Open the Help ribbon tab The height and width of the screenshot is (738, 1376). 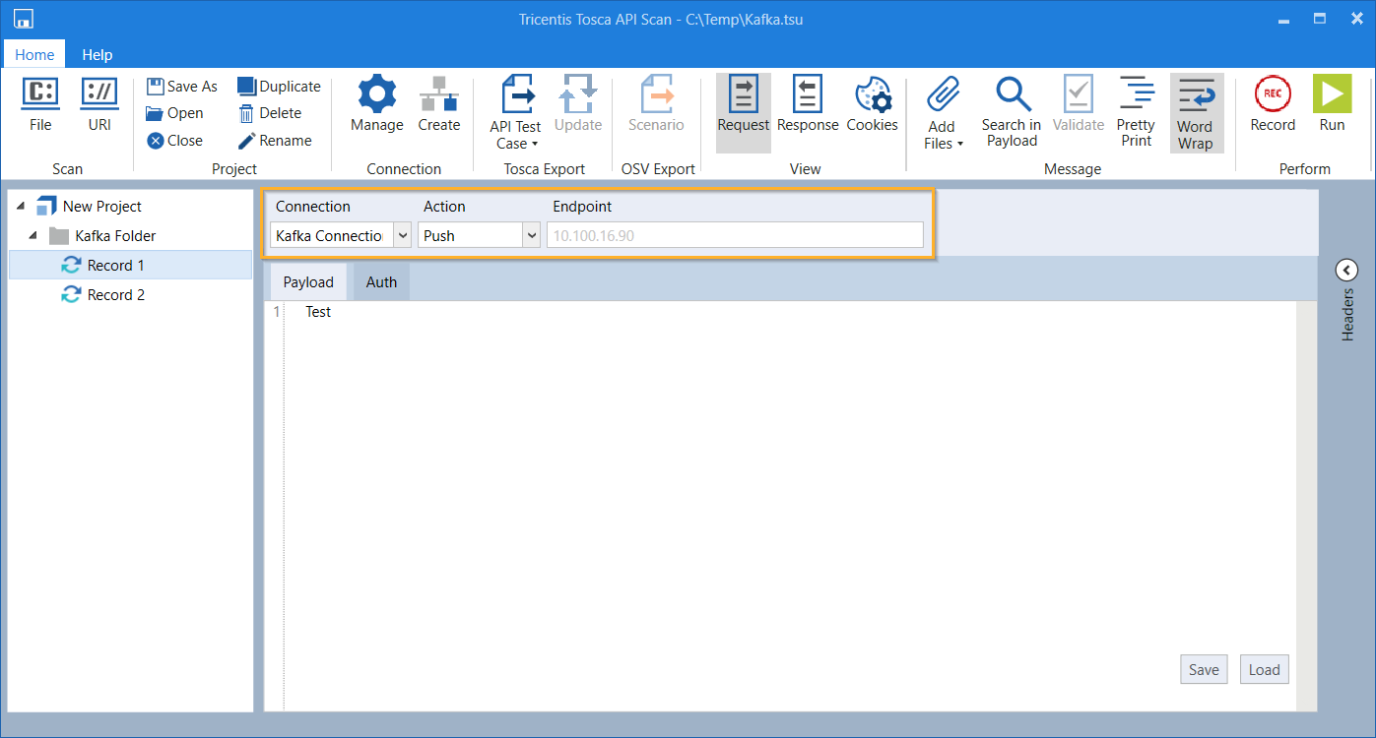pyautogui.click(x=97, y=55)
